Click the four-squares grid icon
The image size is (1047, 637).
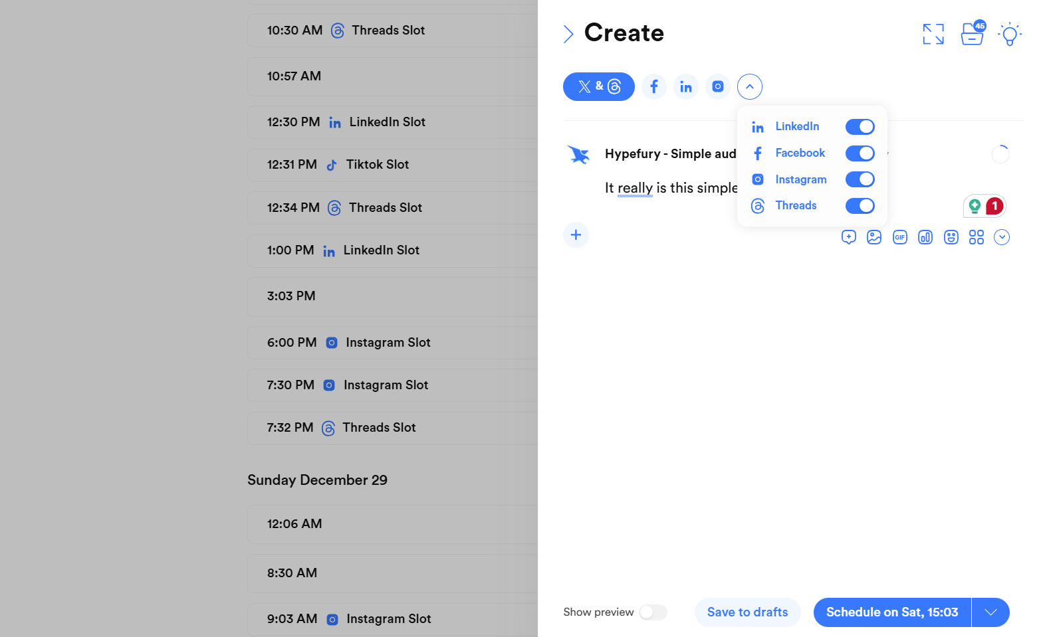click(x=977, y=237)
